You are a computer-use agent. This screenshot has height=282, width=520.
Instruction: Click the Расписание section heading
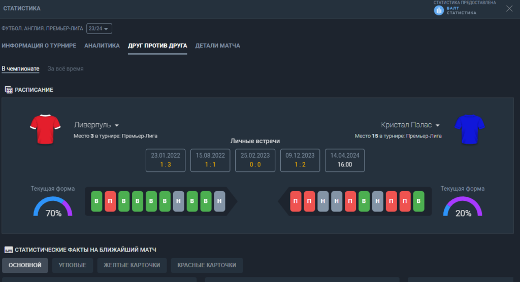(x=34, y=90)
